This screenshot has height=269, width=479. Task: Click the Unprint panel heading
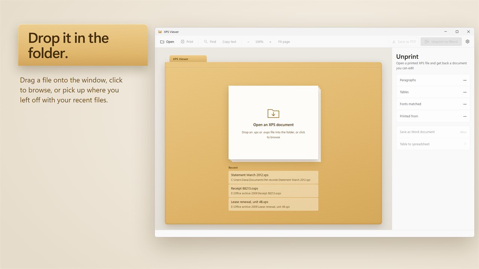(407, 57)
